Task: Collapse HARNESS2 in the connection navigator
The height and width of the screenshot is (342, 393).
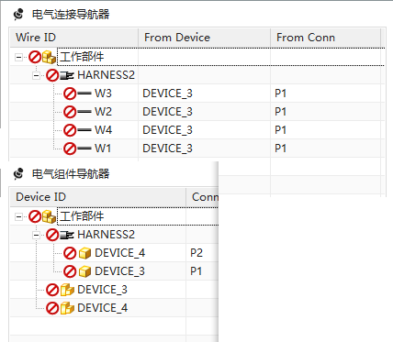Action: 36,75
